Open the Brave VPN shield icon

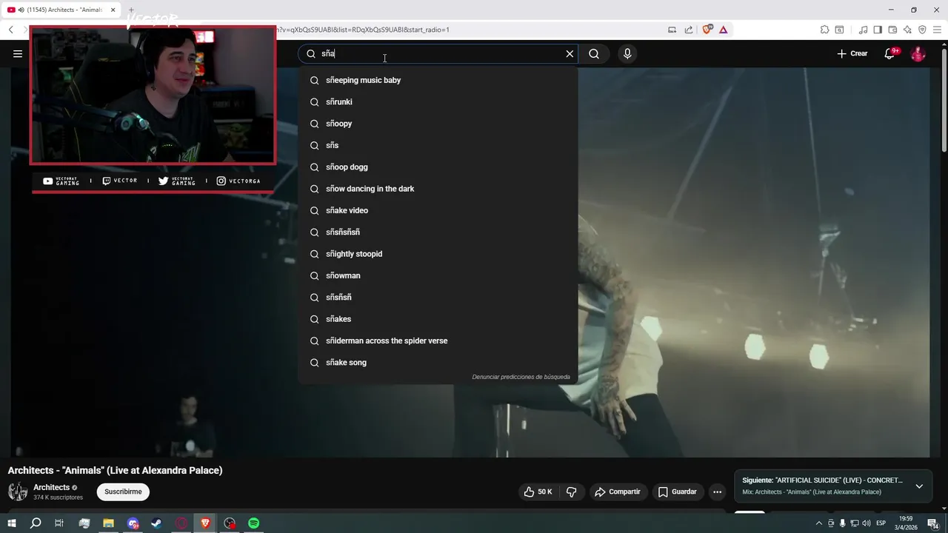coord(922,30)
